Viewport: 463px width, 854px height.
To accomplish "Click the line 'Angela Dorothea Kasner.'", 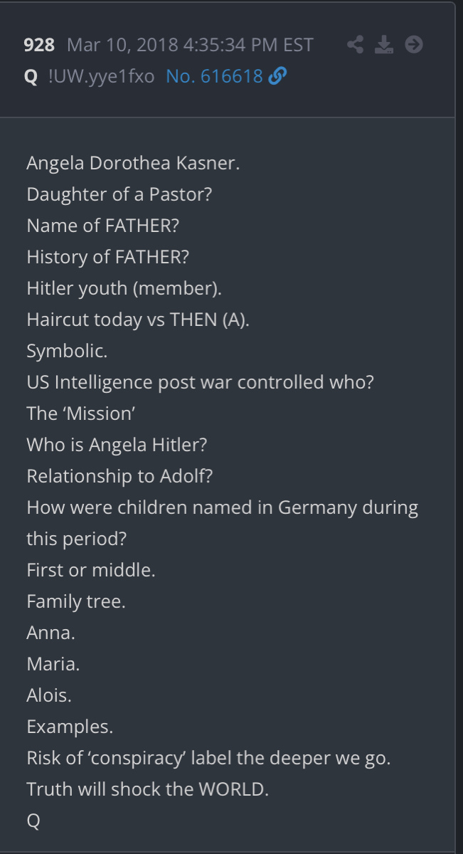I will tap(133, 163).
